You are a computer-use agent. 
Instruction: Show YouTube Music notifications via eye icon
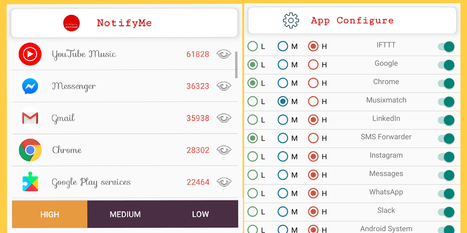point(224,54)
